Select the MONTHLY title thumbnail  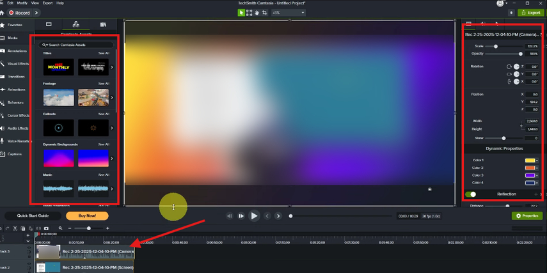click(59, 67)
